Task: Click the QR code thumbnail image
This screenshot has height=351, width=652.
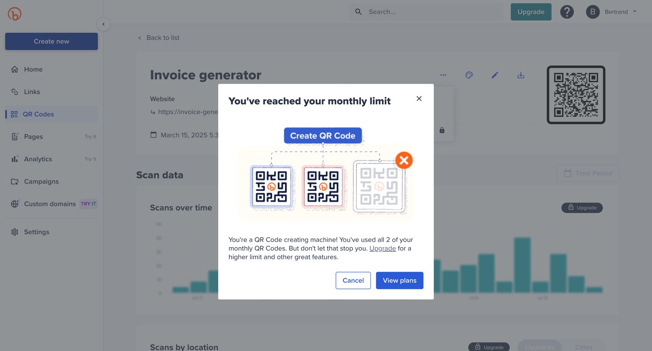Action: pos(576,95)
